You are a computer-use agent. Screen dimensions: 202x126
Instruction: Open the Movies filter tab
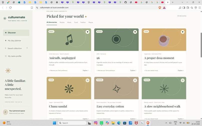pos(62,22)
